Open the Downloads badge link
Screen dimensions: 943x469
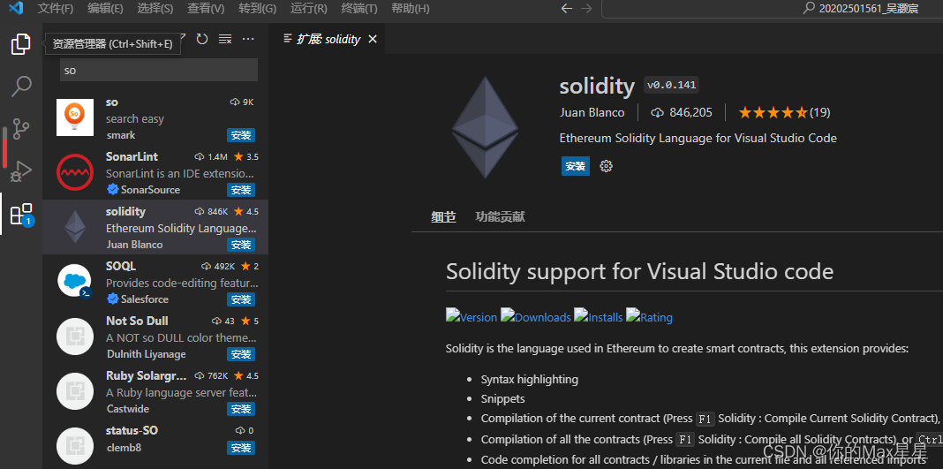(x=535, y=317)
